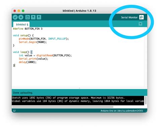Click the console vertical scrollbar
This screenshot has height=128, width=159.
click(x=146, y=101)
